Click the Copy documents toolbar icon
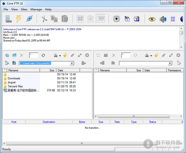Viewport: 186px width, 153px height. click(x=54, y=19)
